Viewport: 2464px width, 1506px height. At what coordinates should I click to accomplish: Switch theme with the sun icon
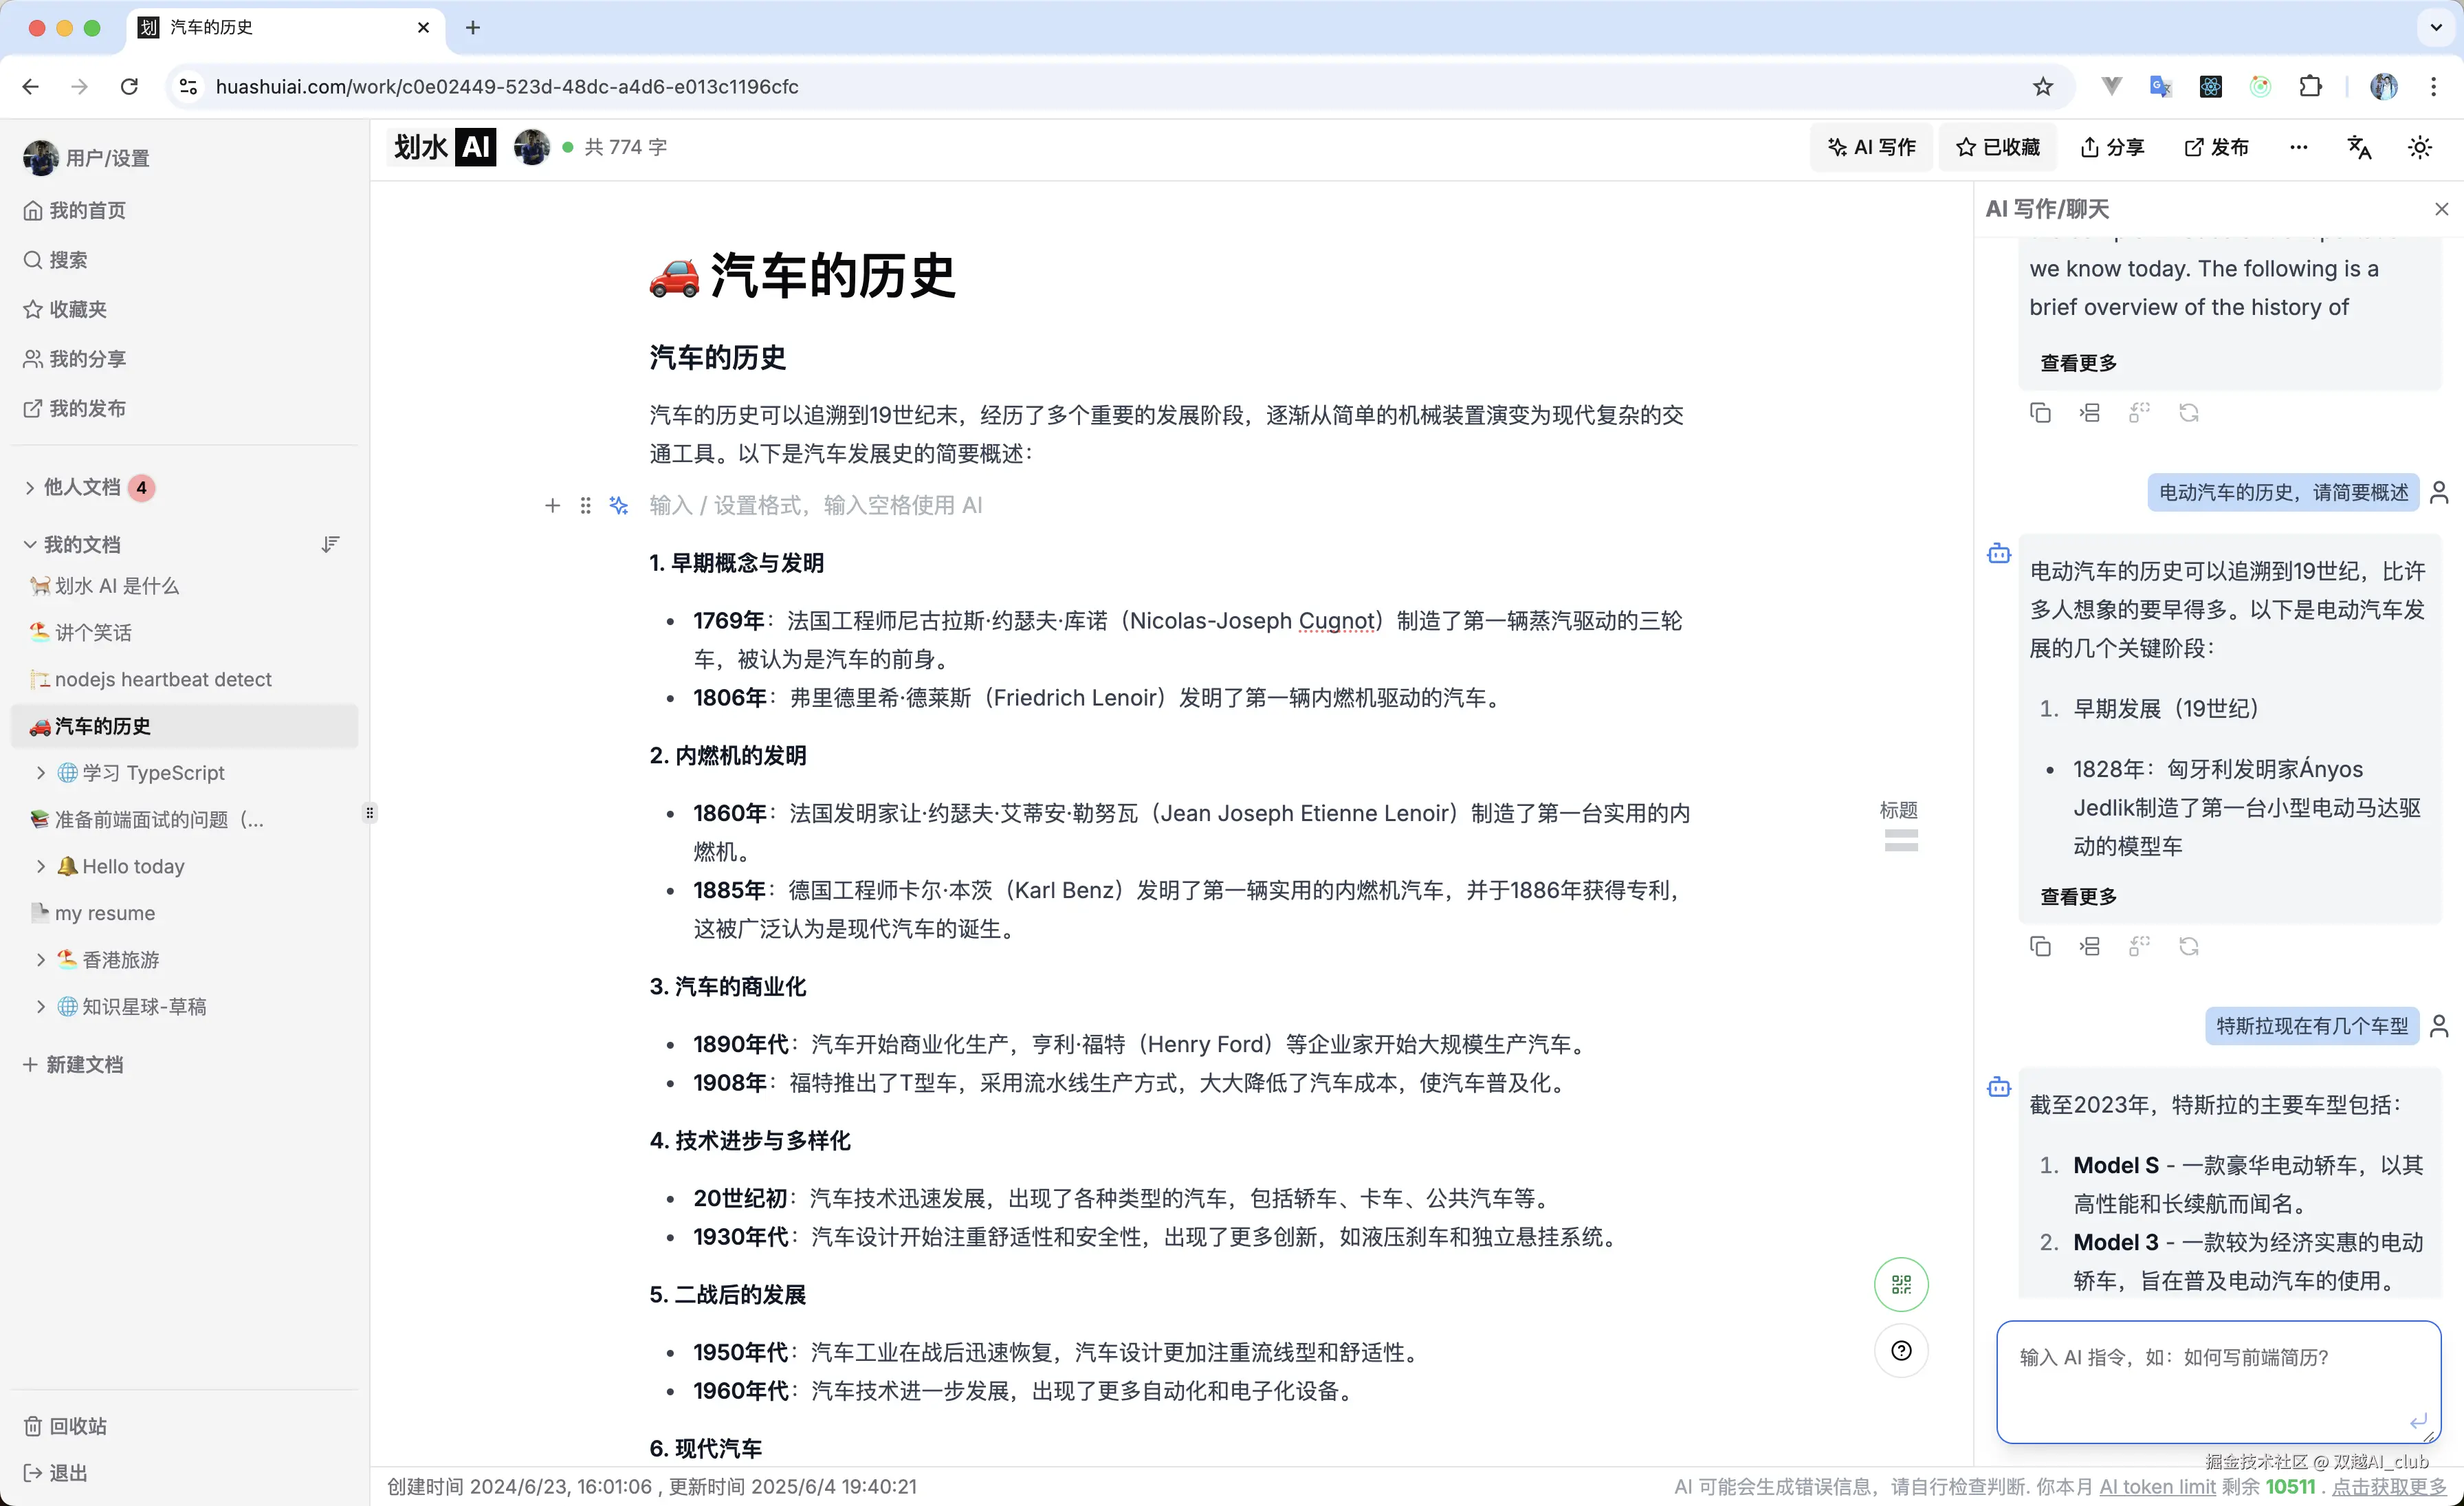click(x=2420, y=146)
